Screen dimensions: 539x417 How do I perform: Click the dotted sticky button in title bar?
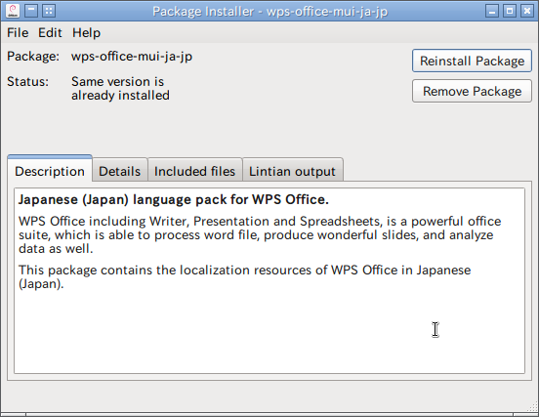49,11
